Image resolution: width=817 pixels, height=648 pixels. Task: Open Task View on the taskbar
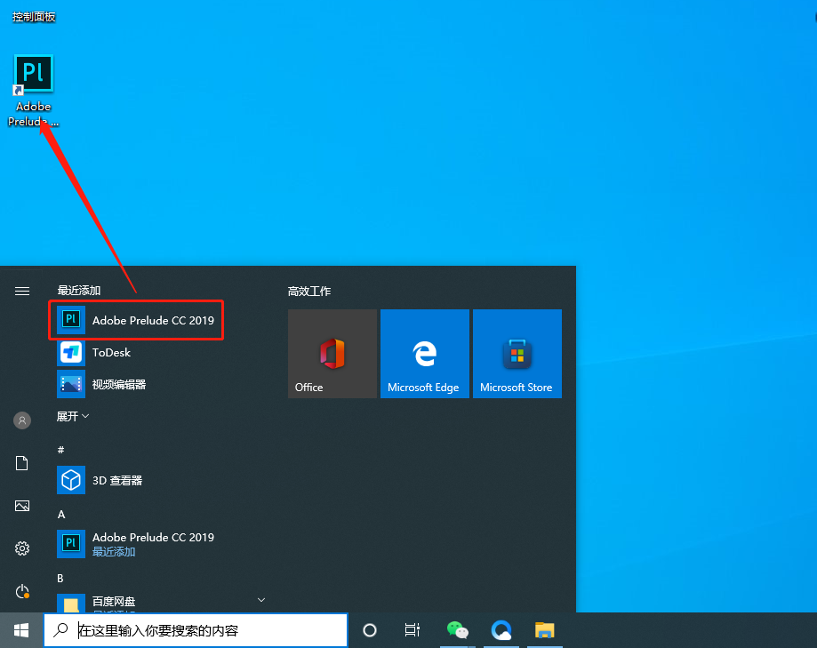(x=413, y=630)
